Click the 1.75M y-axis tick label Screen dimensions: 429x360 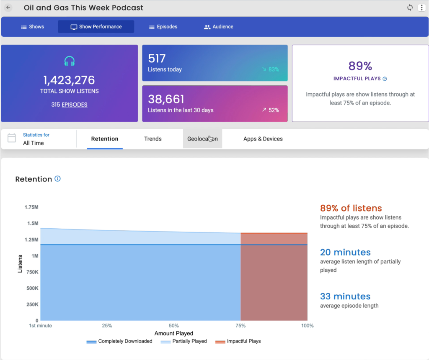[x=31, y=207]
